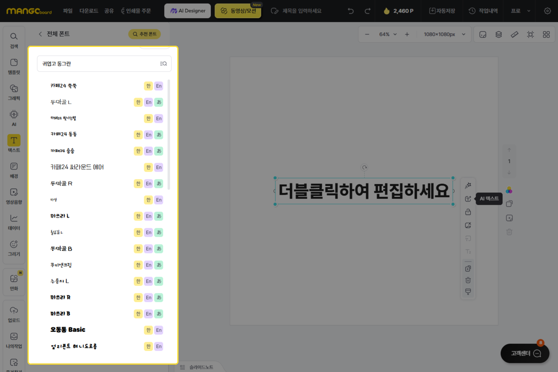The height and width of the screenshot is (372, 558).
Task: Select the 오동통 Basic font
Action: pos(68,330)
